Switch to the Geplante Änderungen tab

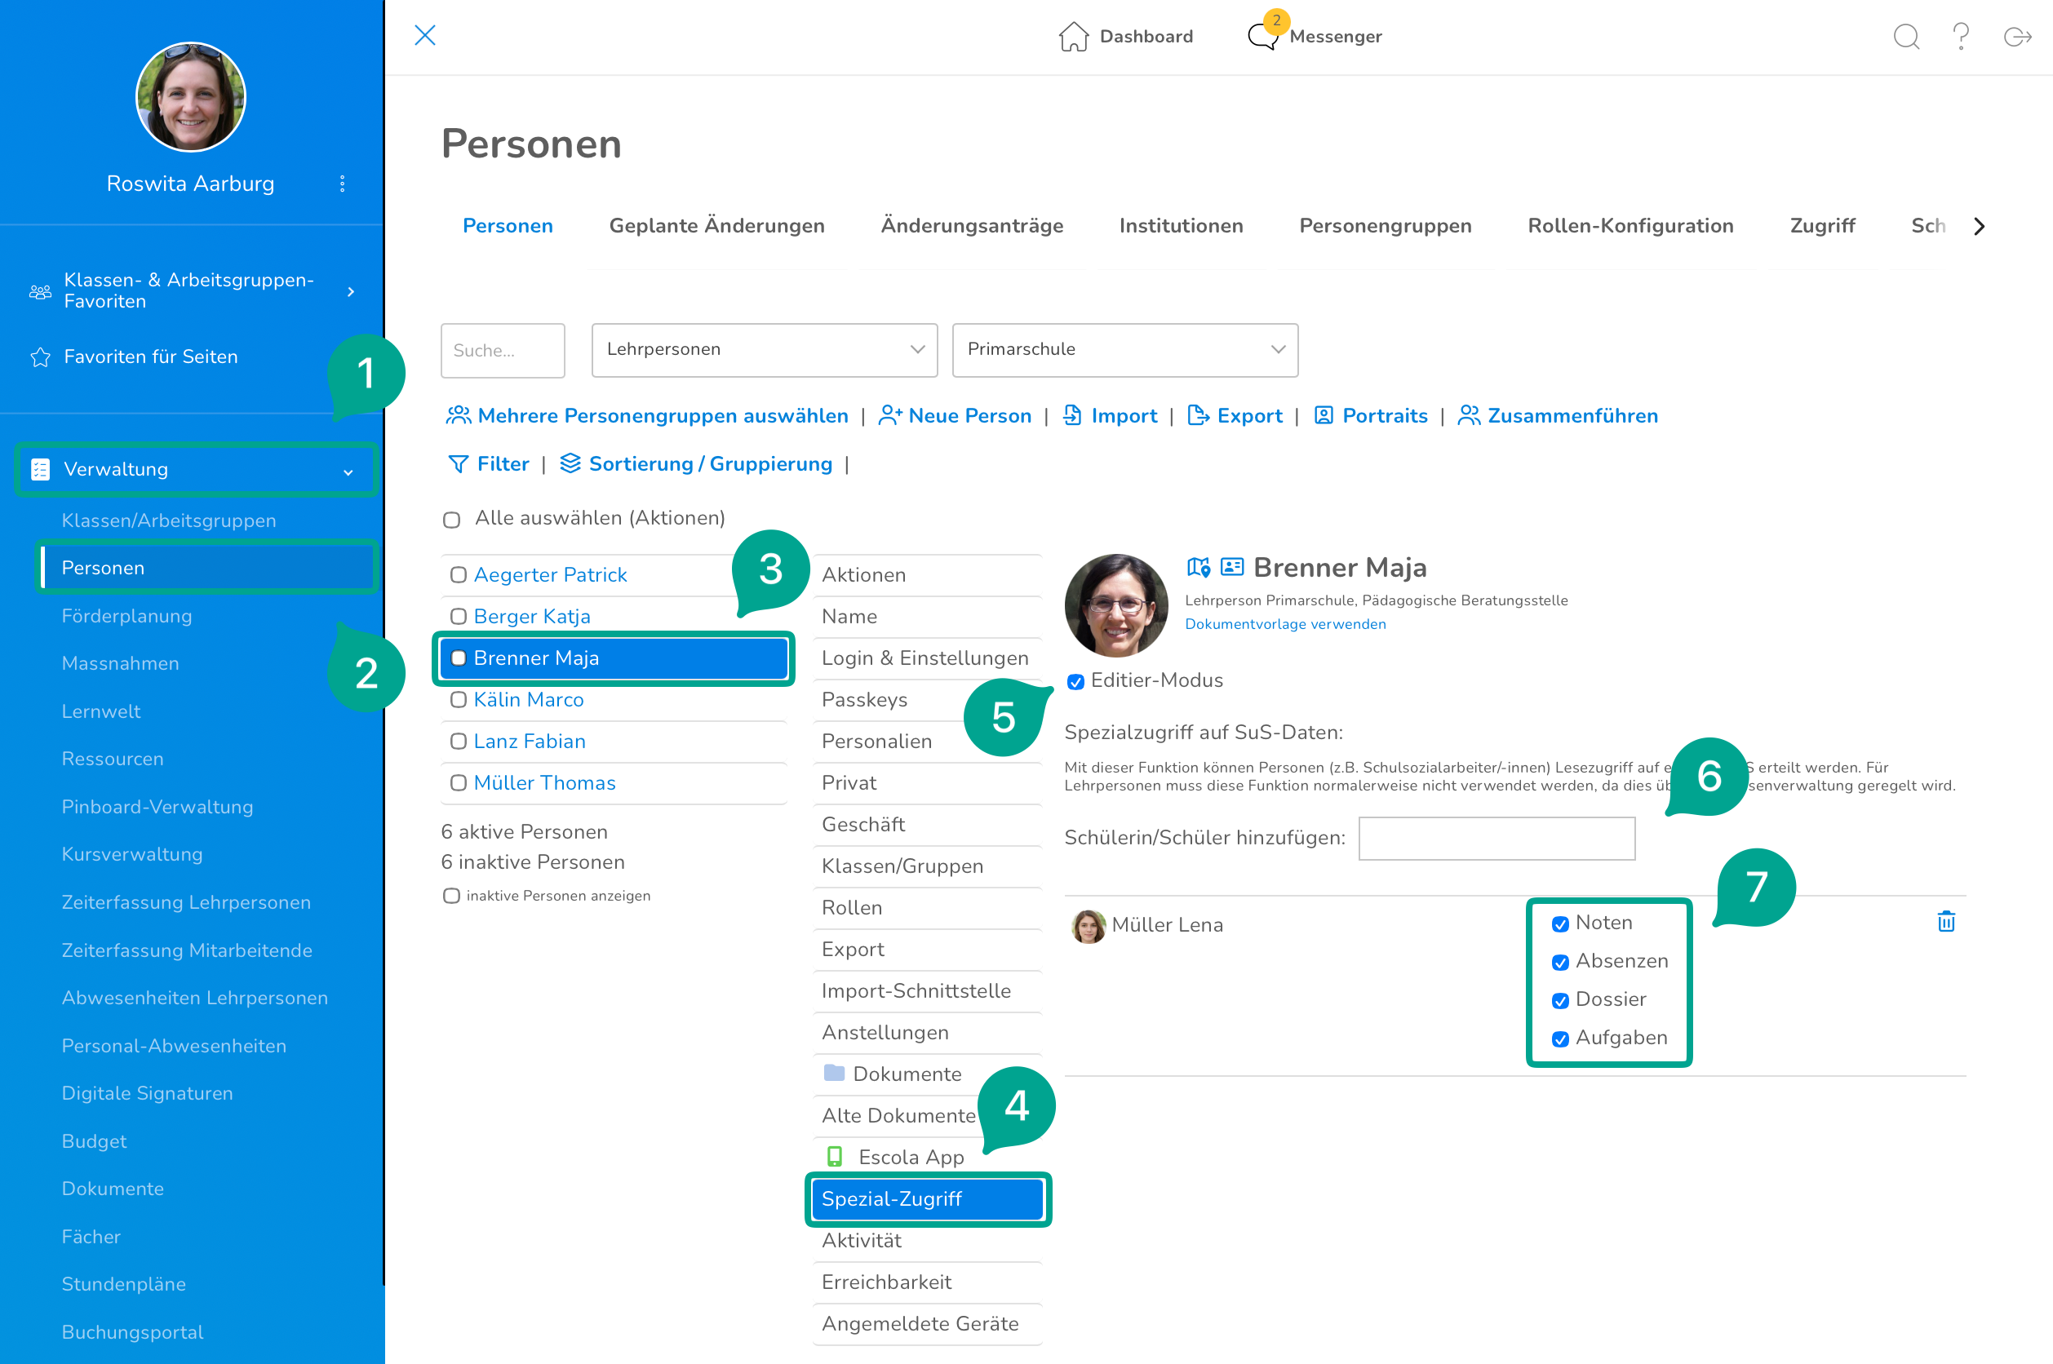[x=716, y=226]
